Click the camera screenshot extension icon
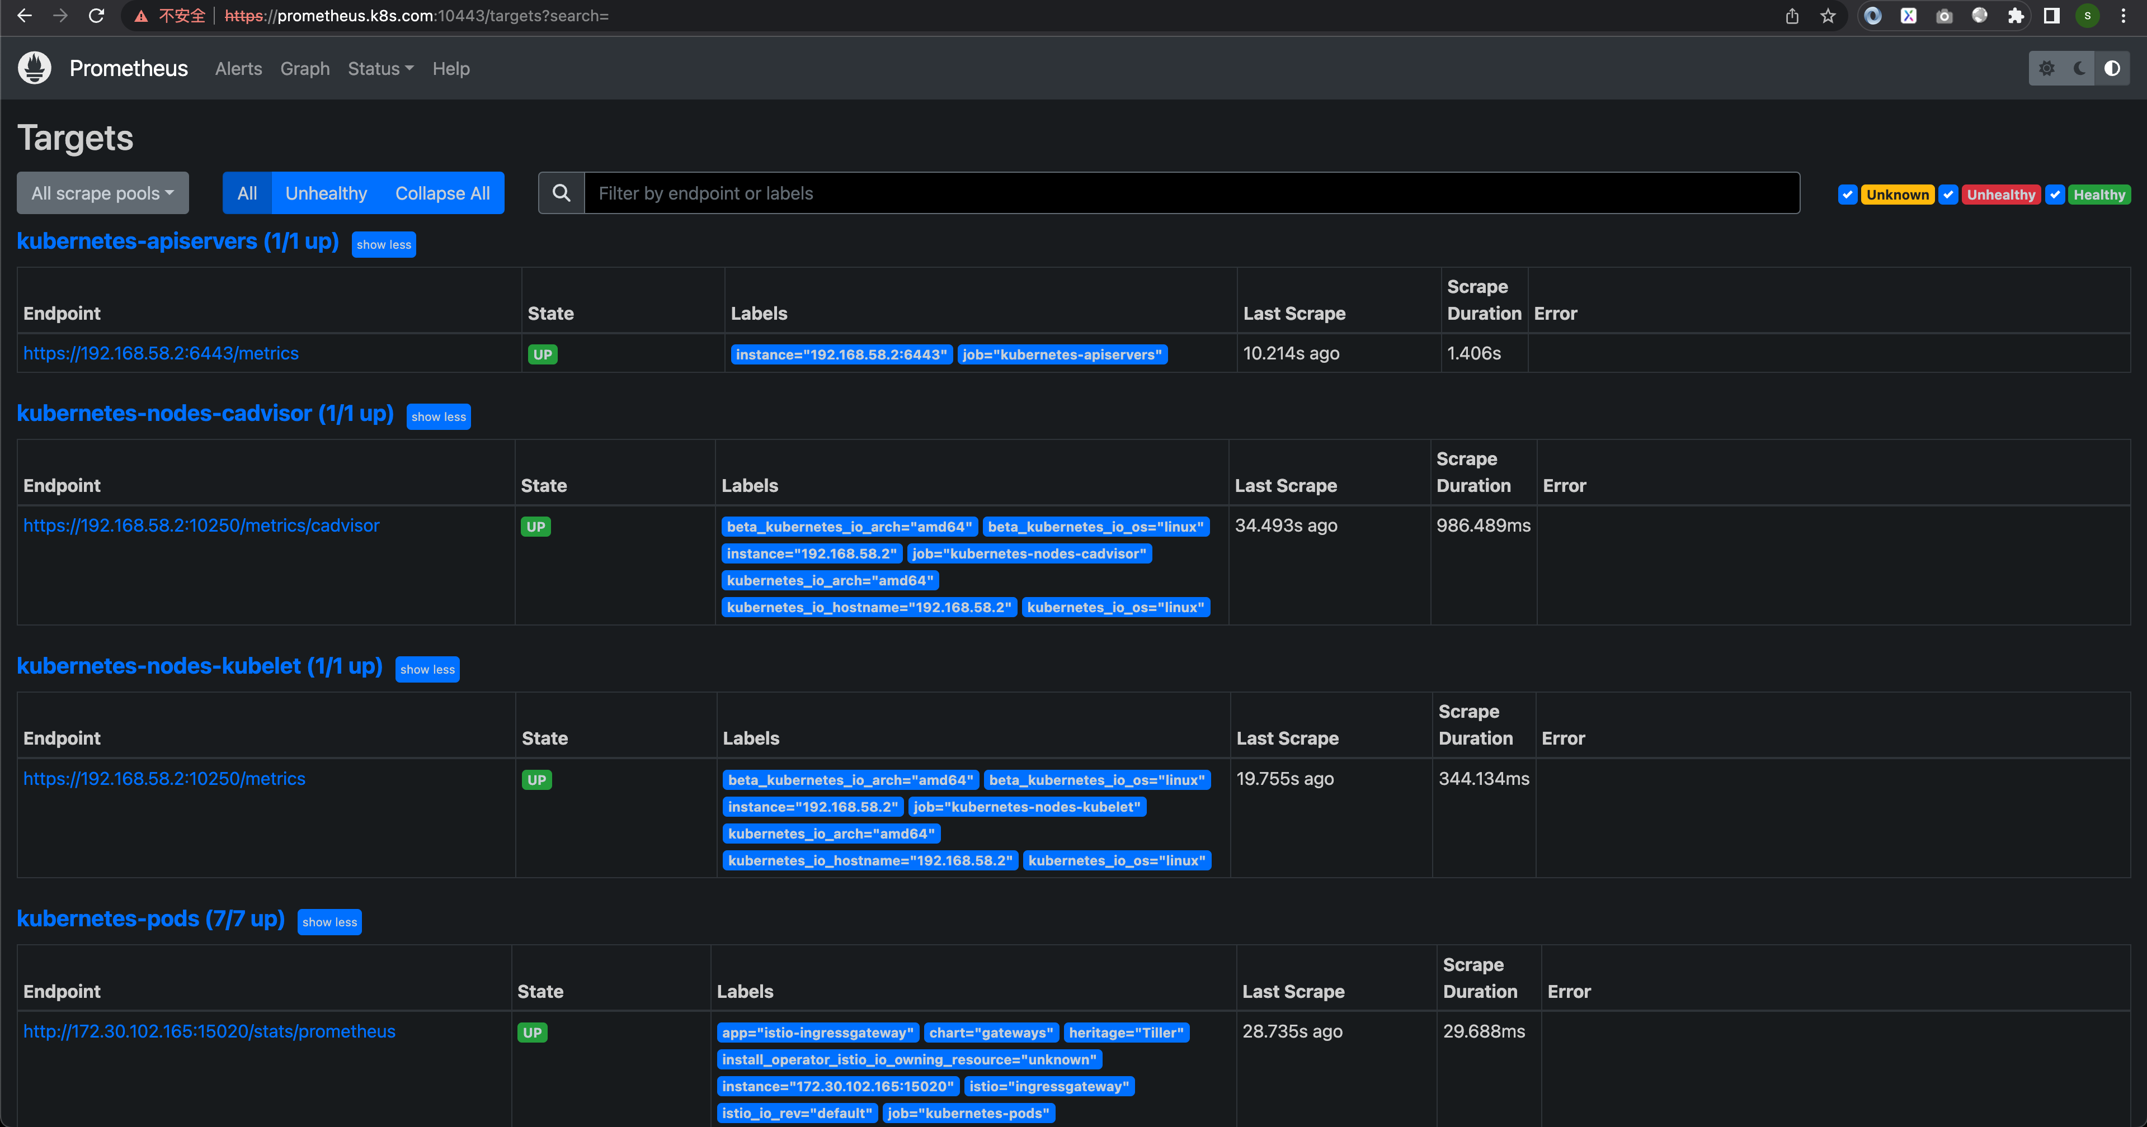Viewport: 2147px width, 1127px height. tap(1944, 16)
